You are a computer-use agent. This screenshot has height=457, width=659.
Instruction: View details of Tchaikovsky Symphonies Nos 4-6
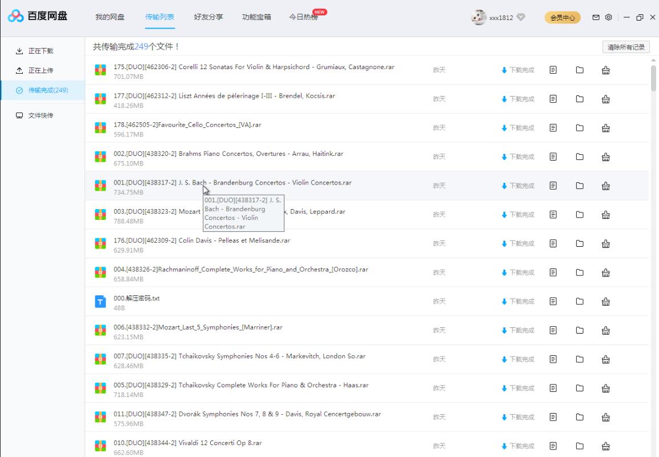pos(553,359)
